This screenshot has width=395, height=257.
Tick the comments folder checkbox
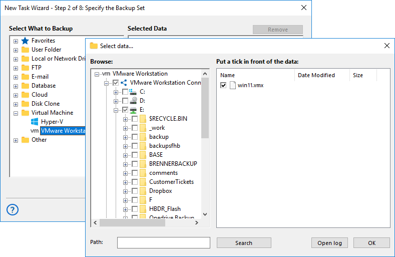click(135, 173)
